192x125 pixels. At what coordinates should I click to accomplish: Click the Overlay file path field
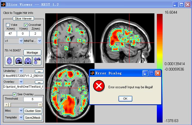(x=23, y=87)
